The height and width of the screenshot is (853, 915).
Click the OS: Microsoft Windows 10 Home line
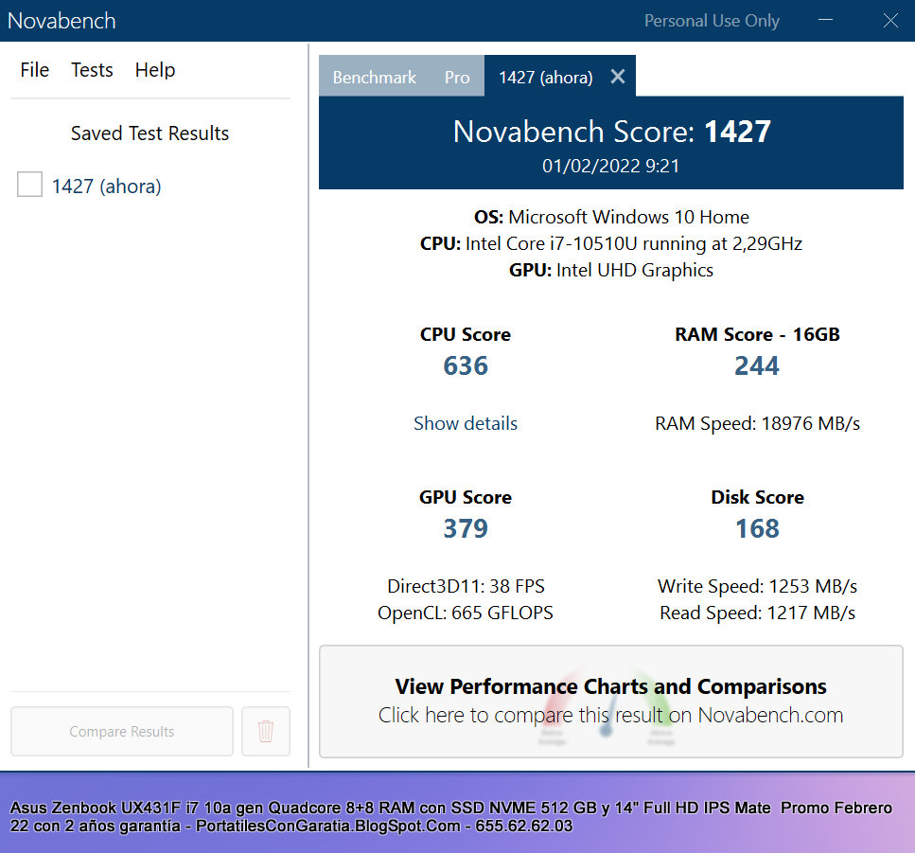(x=611, y=217)
